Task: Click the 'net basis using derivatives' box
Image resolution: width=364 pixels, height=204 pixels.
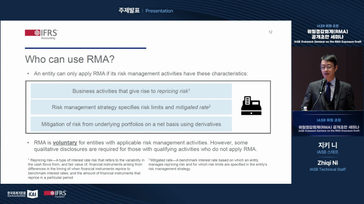Action: (131, 124)
